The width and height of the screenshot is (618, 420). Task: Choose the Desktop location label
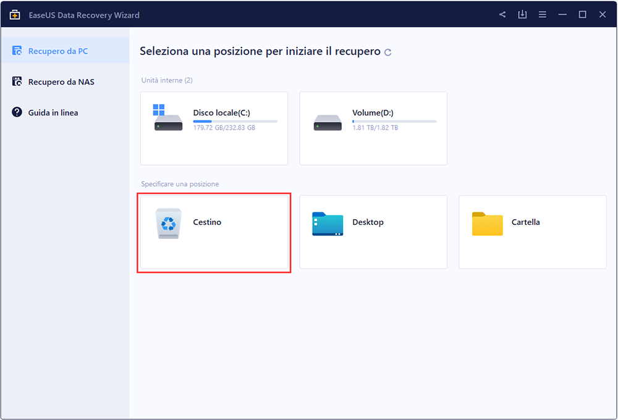[x=368, y=222]
